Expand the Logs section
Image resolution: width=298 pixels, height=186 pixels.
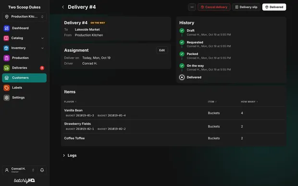pyautogui.click(x=70, y=155)
